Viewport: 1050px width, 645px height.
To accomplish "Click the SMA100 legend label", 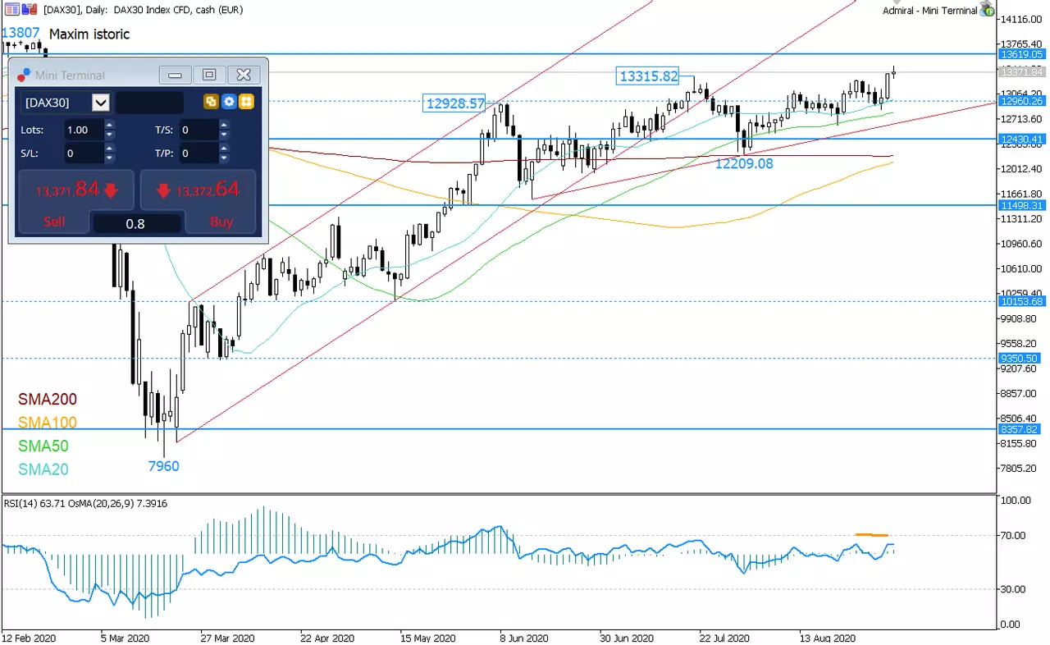I will click(48, 423).
